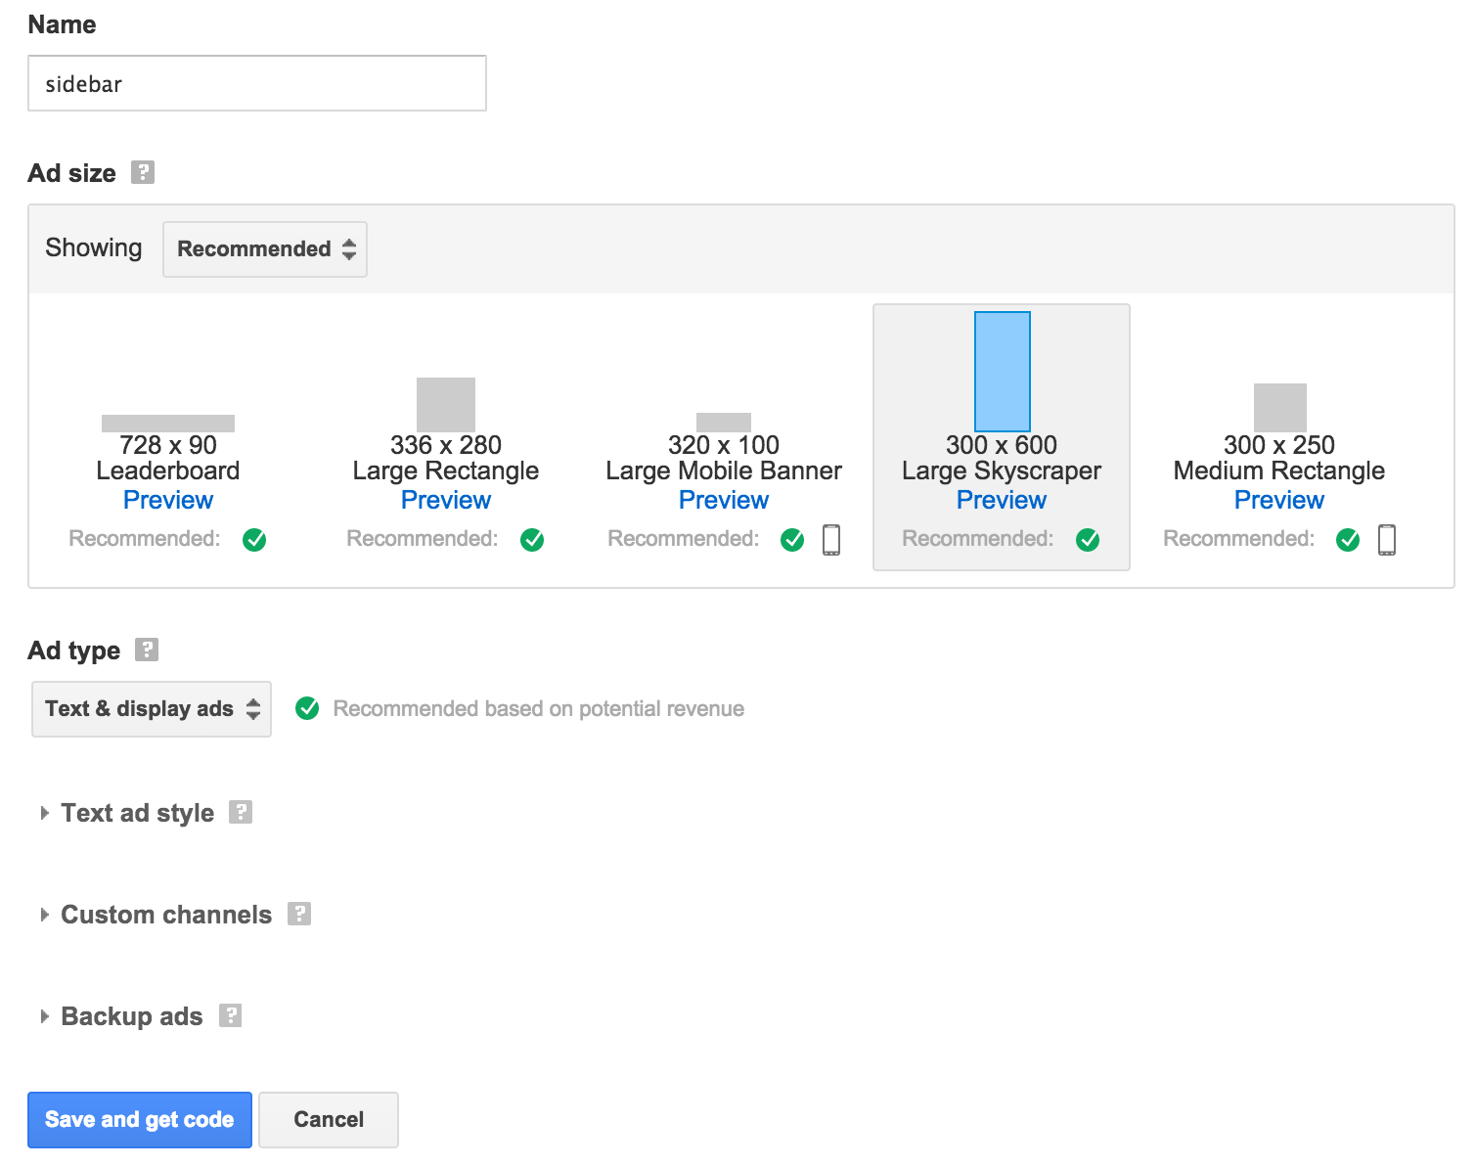
Task: Click Save and get code button
Action: [x=140, y=1120]
